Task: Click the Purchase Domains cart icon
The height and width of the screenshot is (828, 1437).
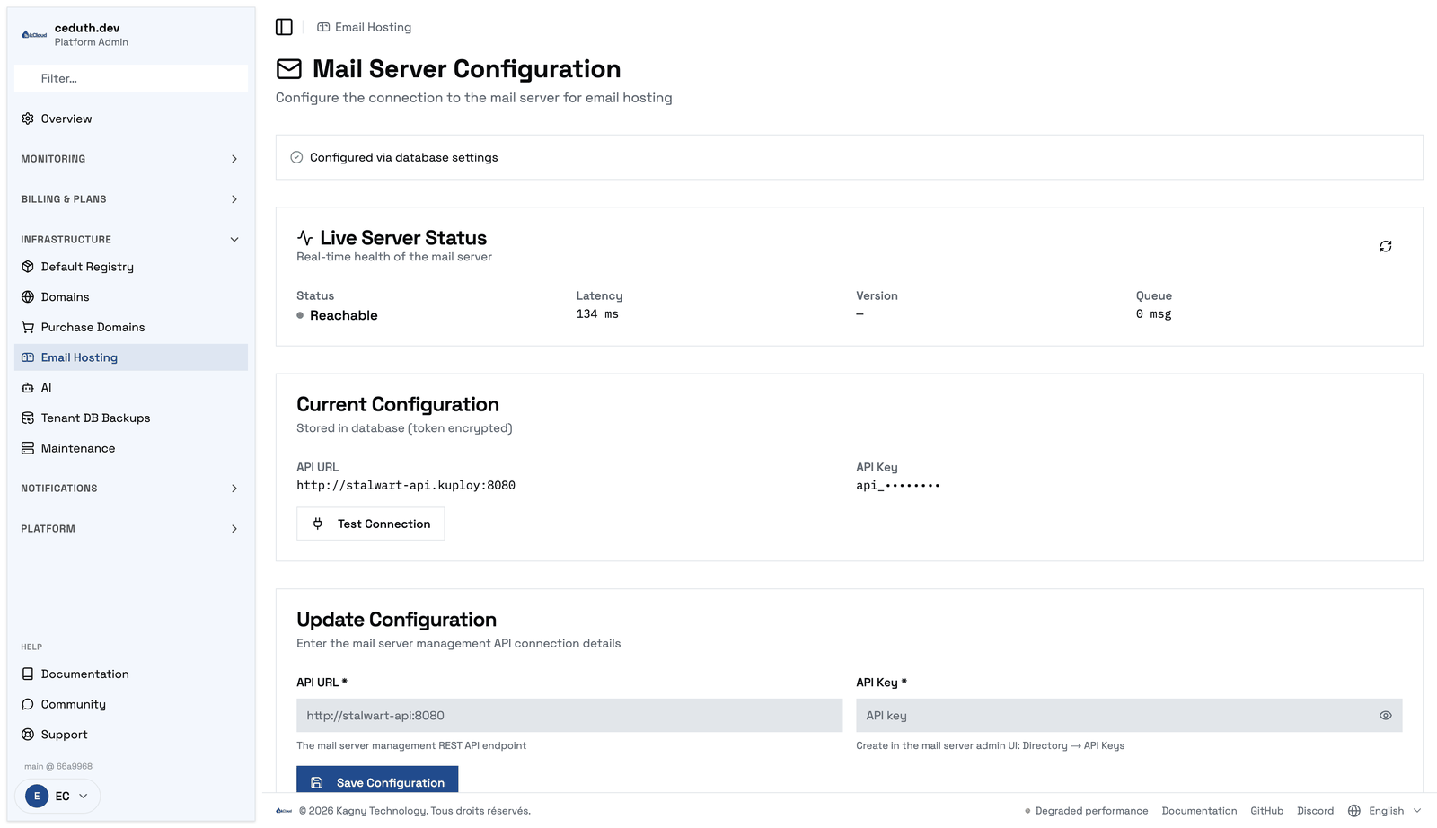Action: pos(28,327)
